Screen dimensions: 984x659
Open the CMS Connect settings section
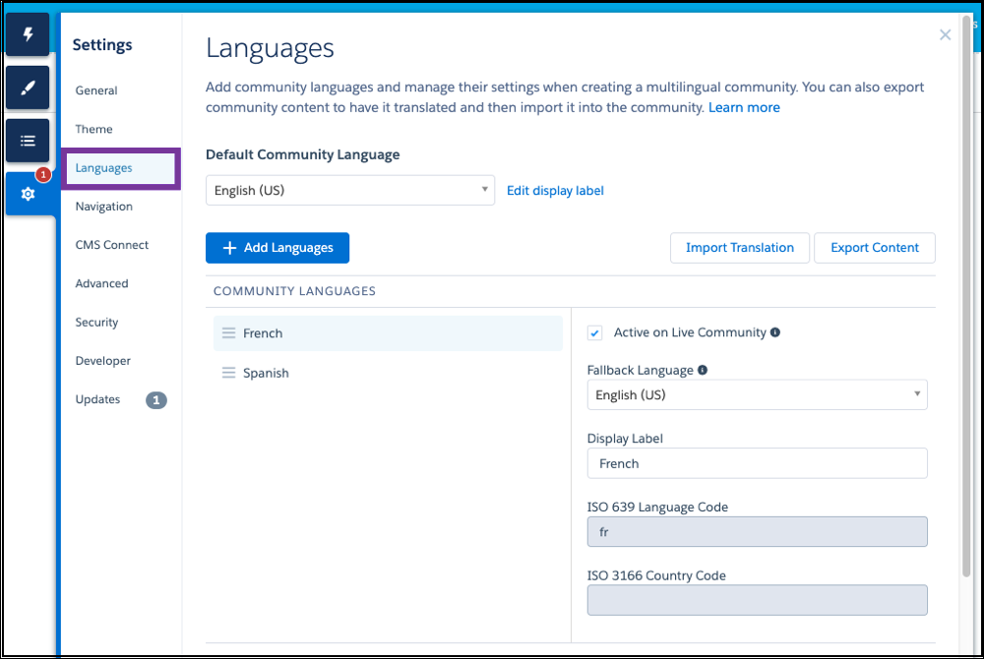pyautogui.click(x=111, y=245)
